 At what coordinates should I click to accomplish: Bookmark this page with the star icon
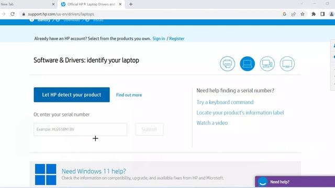click(303, 14)
